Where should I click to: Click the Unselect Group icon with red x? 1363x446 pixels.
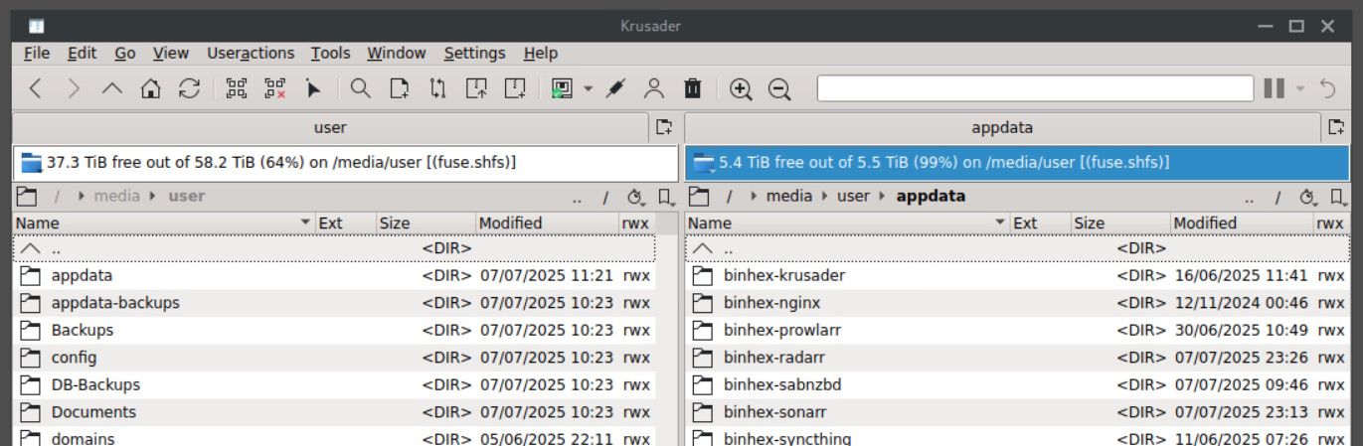274,89
